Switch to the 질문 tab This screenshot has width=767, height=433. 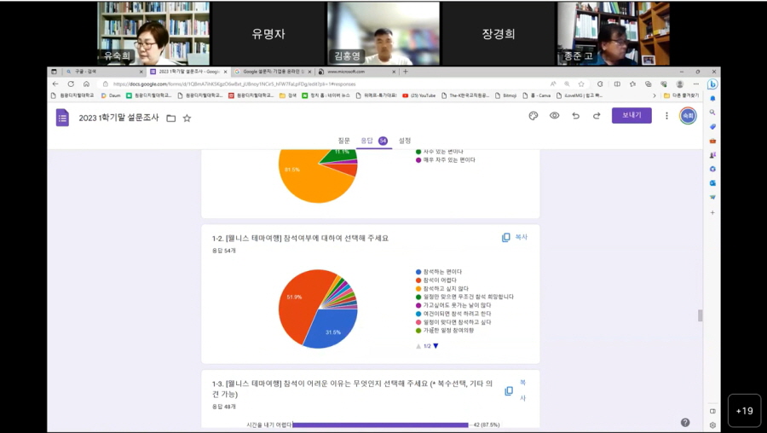tap(344, 141)
